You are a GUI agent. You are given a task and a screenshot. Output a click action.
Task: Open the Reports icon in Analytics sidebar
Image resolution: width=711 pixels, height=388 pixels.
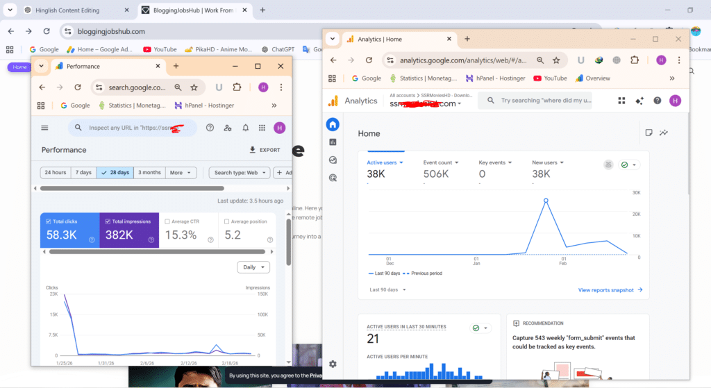coord(333,142)
